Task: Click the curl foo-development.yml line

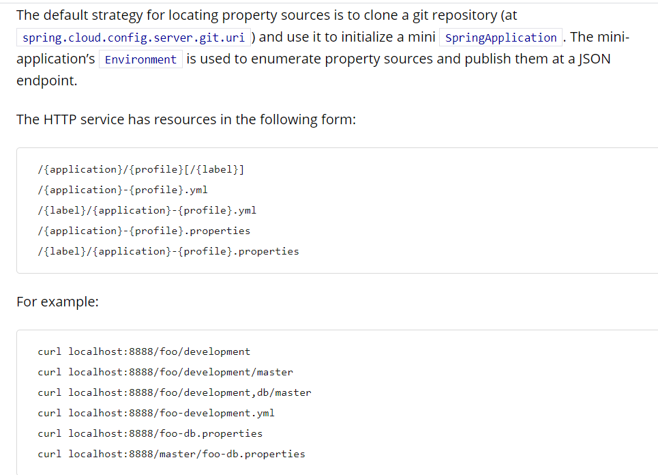Action: 156,414
